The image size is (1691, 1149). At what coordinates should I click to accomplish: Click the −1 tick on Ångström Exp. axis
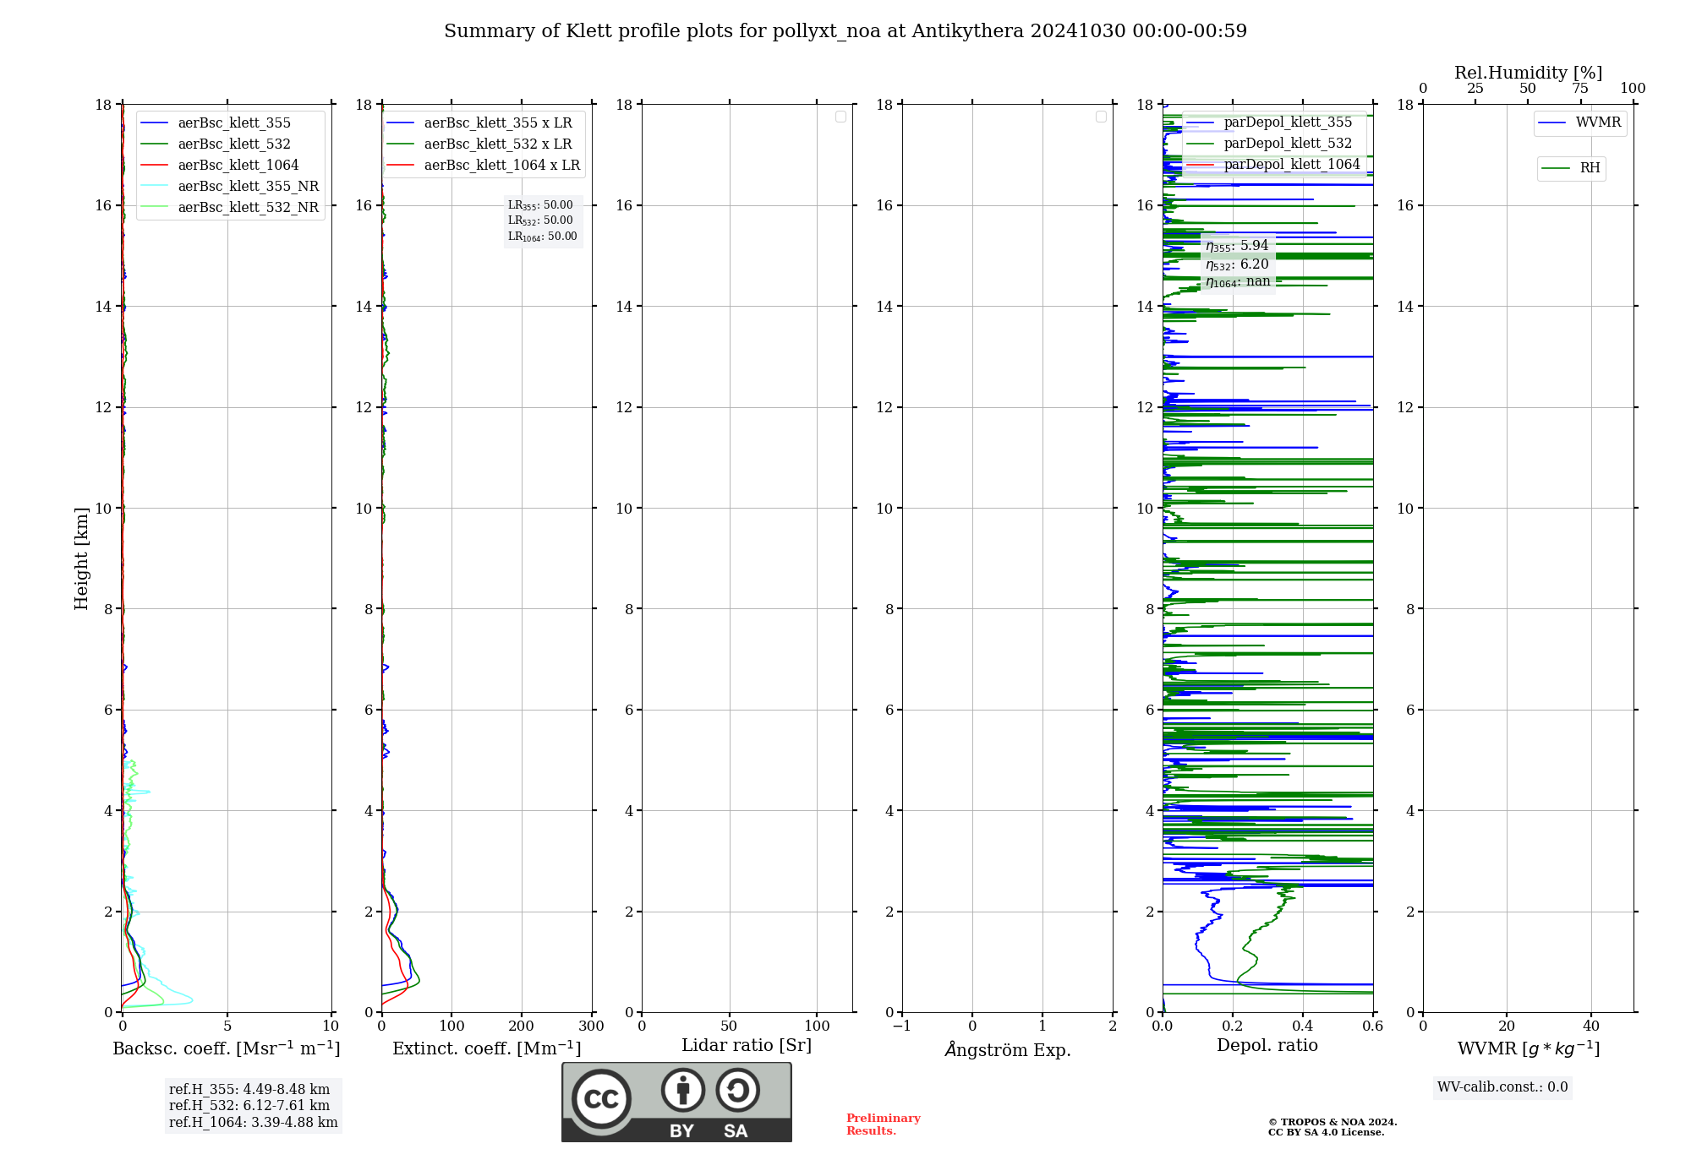pos(902,1026)
